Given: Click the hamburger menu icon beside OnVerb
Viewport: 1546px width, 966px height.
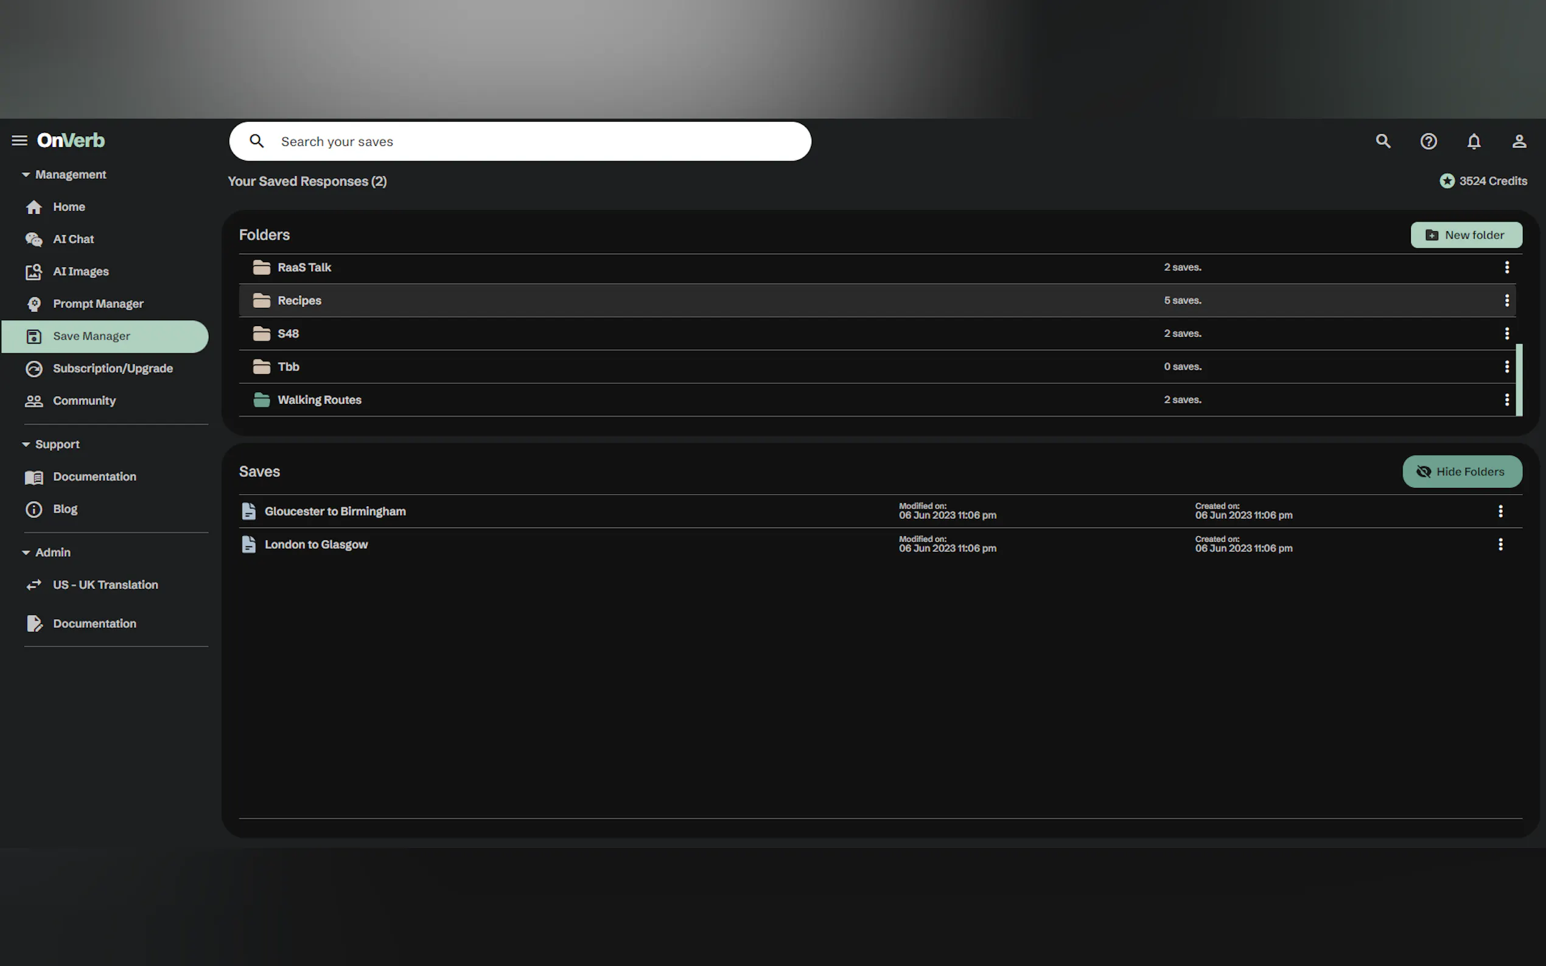Looking at the screenshot, I should 19,141.
